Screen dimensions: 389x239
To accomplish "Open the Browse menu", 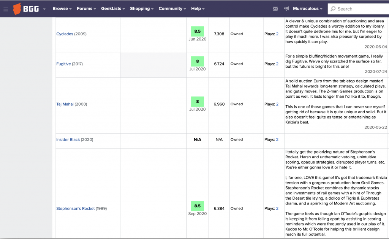I will click(x=62, y=9).
